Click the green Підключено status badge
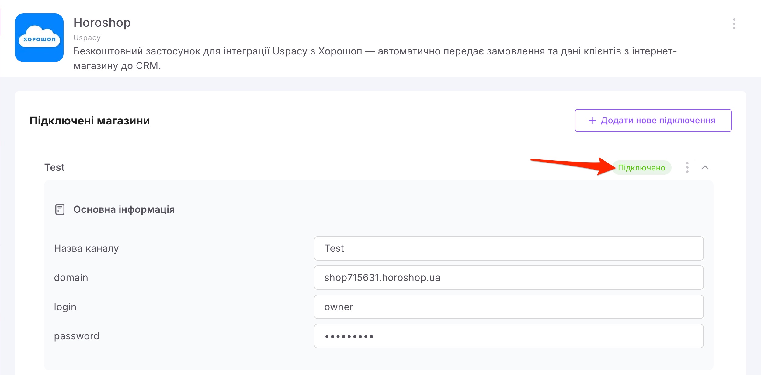This screenshot has width=761, height=375. (641, 168)
